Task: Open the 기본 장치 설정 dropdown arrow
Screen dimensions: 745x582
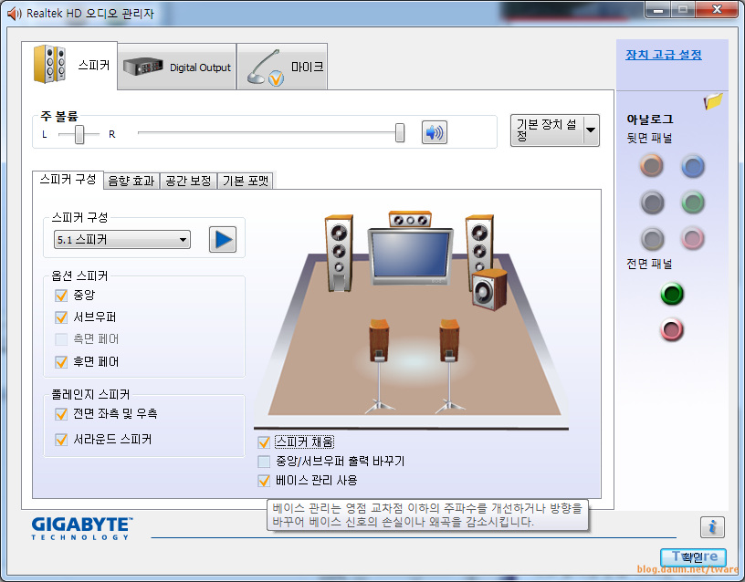Action: (x=591, y=130)
